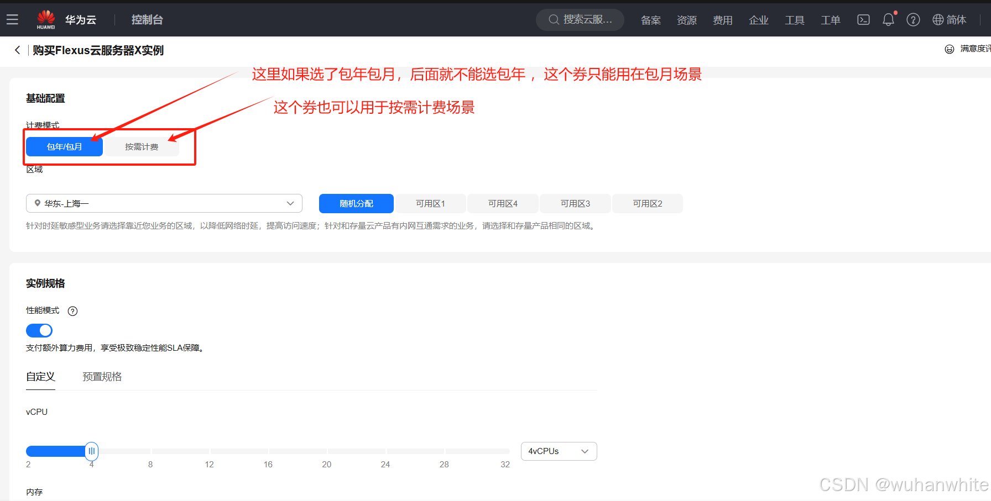Click the magnifier search icon
Screen dimensions: 991x501
(554, 20)
